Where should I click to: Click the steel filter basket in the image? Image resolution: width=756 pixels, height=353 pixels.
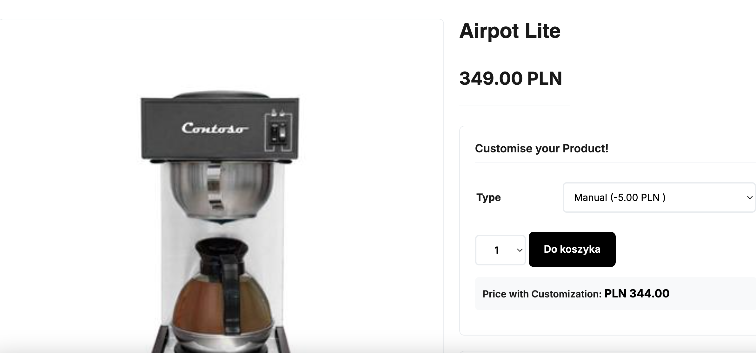pos(221,190)
